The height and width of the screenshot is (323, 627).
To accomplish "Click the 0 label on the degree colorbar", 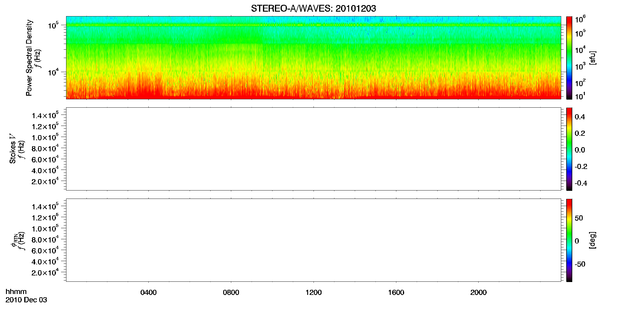I will click(x=577, y=241).
